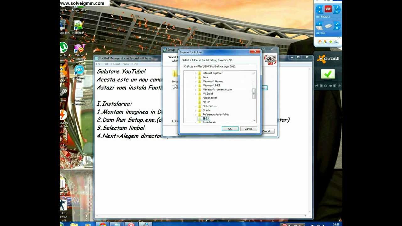Click the (G:) Gol empty drive icon

point(328,26)
